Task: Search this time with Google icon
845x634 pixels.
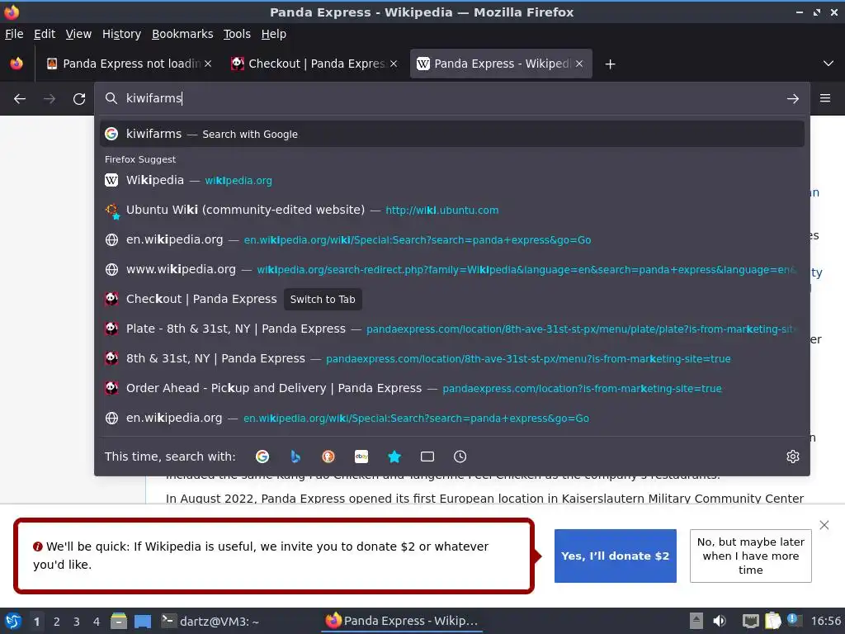Action: [262, 457]
